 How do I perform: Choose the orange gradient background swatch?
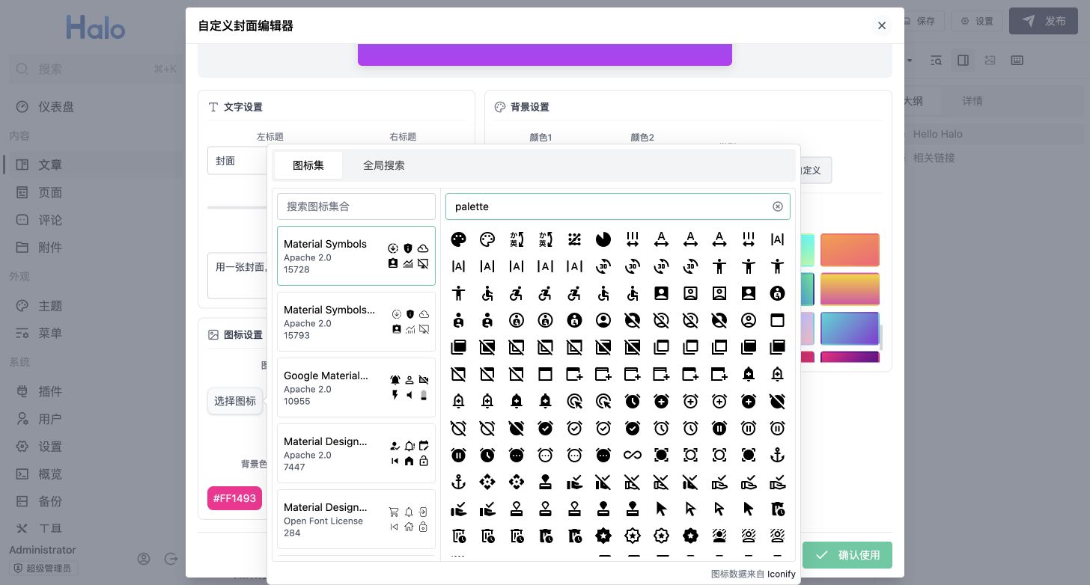[x=850, y=250]
